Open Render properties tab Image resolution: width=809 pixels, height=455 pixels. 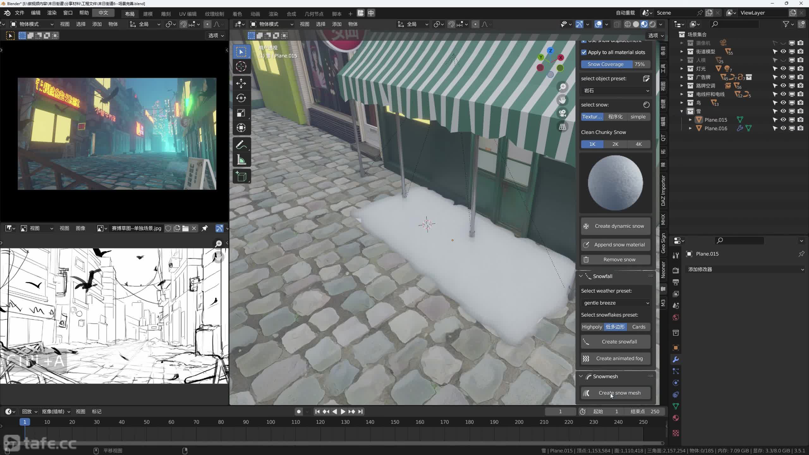pos(676,270)
